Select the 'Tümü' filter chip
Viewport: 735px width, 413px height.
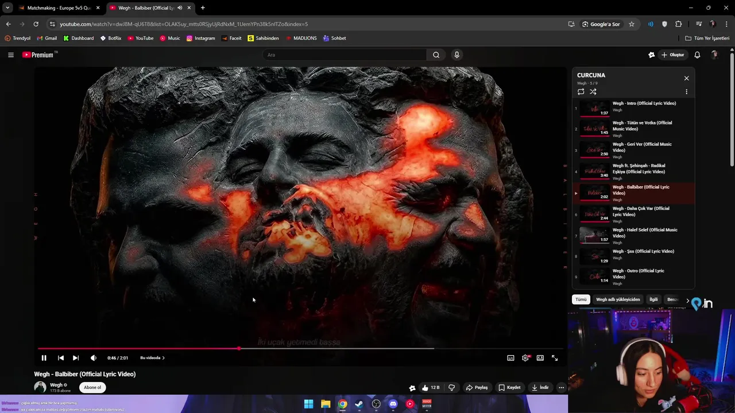[x=581, y=299]
